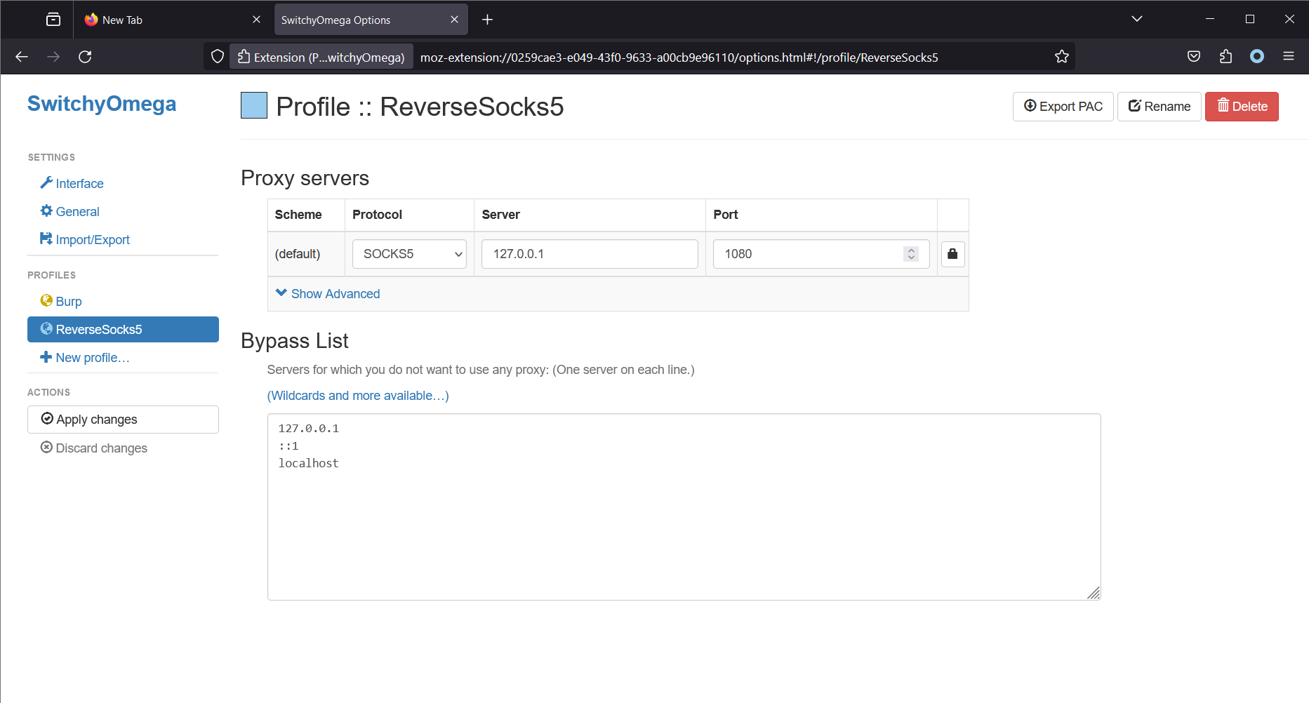Create a New profile
Image resolution: width=1309 pixels, height=703 pixels.
point(85,357)
